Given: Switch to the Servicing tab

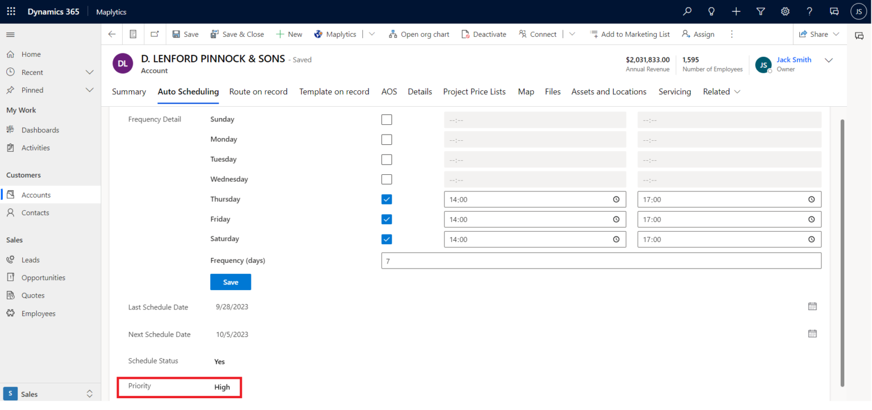Looking at the screenshot, I should point(674,91).
